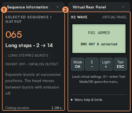Collapse the Virtual Rear Panel
Screen dimensions: 132x113
pyautogui.click(x=123, y=7)
